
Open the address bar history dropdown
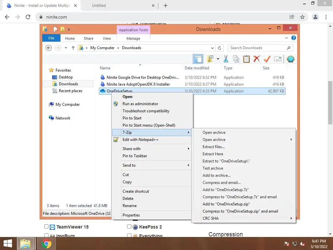[x=212, y=48]
